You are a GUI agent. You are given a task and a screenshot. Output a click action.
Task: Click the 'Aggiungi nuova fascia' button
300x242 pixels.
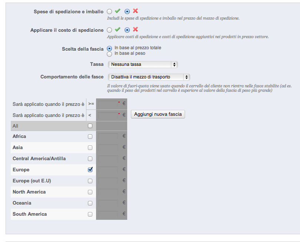click(158, 114)
